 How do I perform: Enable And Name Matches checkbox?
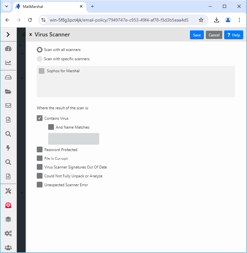[51, 127]
